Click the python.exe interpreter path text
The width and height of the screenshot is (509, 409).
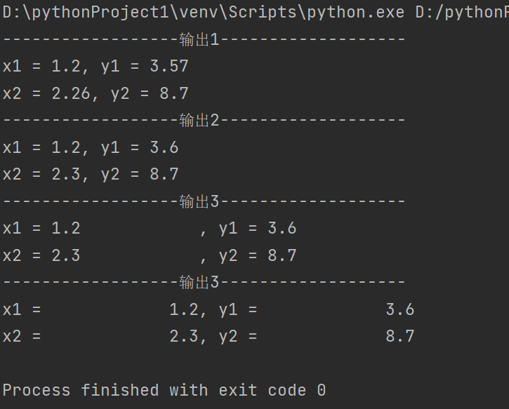(204, 13)
